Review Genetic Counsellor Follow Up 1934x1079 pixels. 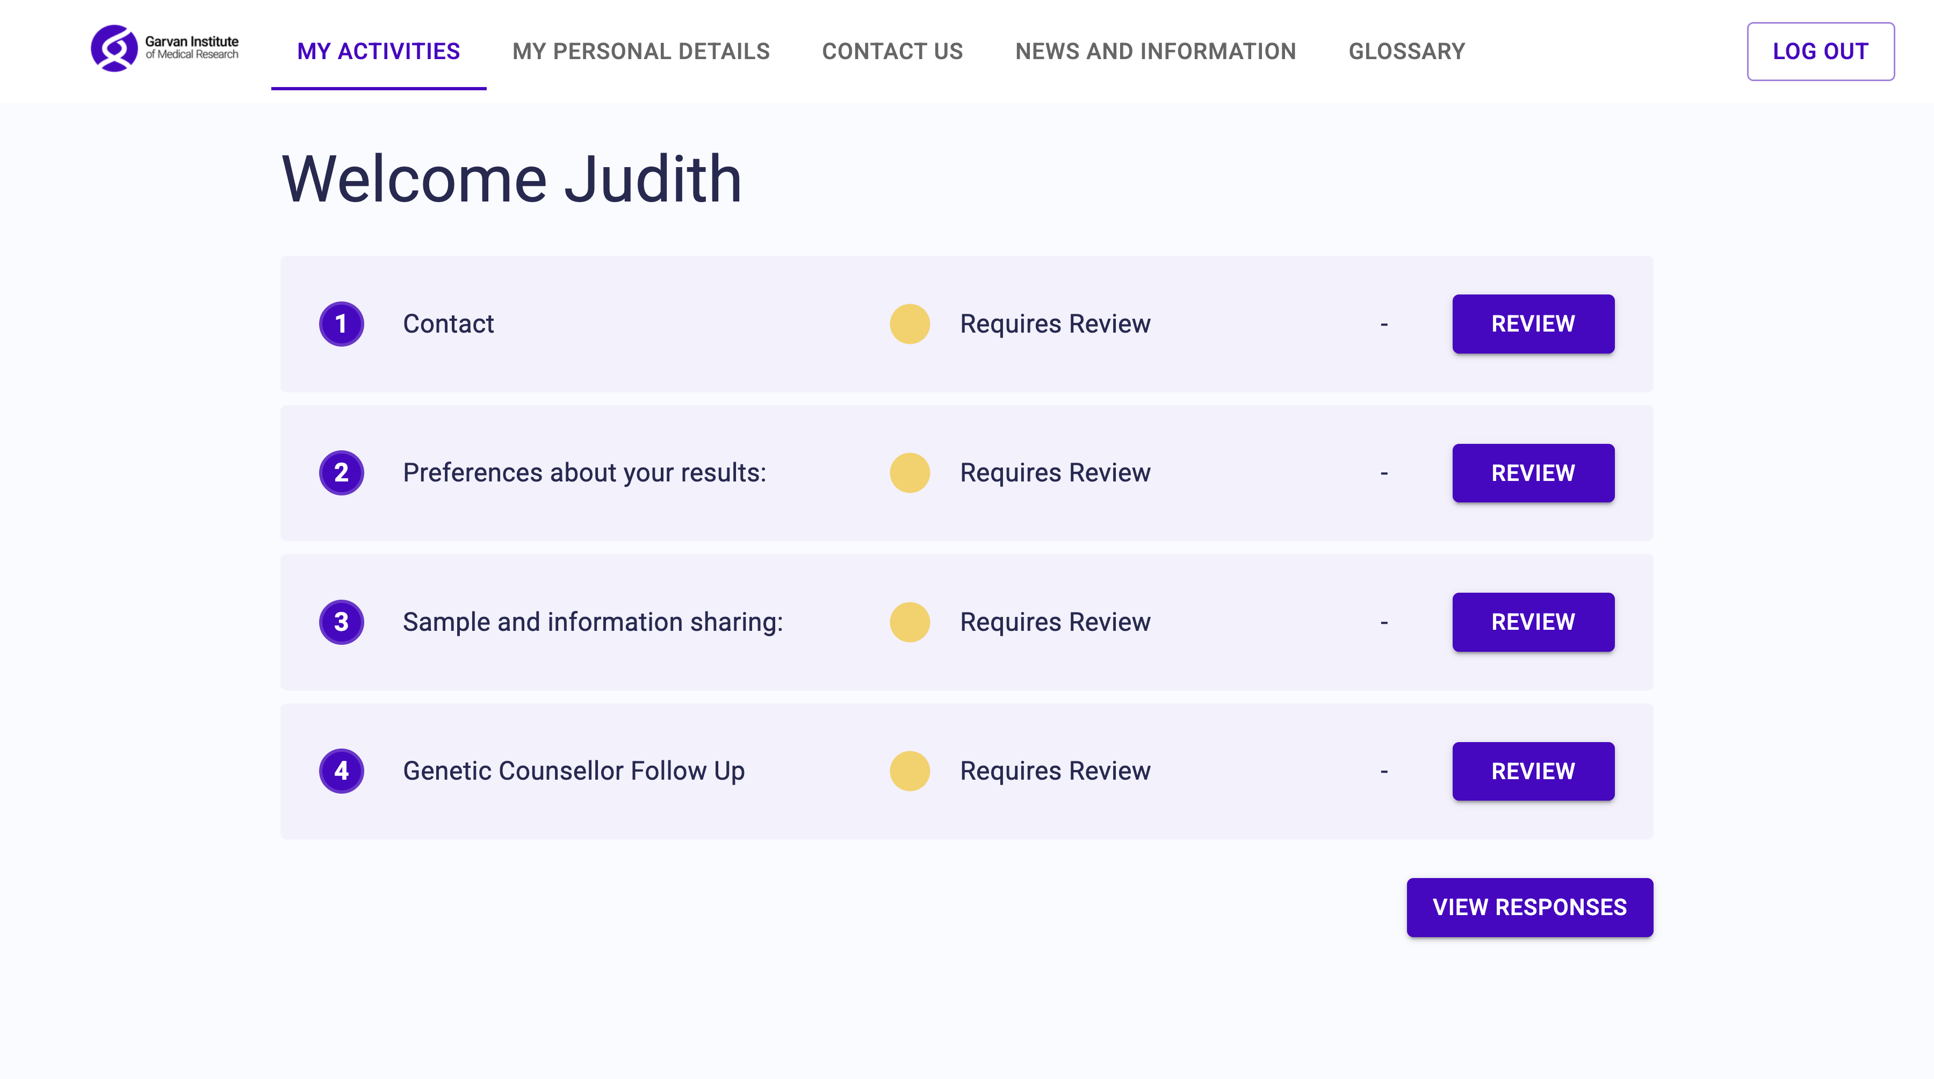(x=1532, y=771)
